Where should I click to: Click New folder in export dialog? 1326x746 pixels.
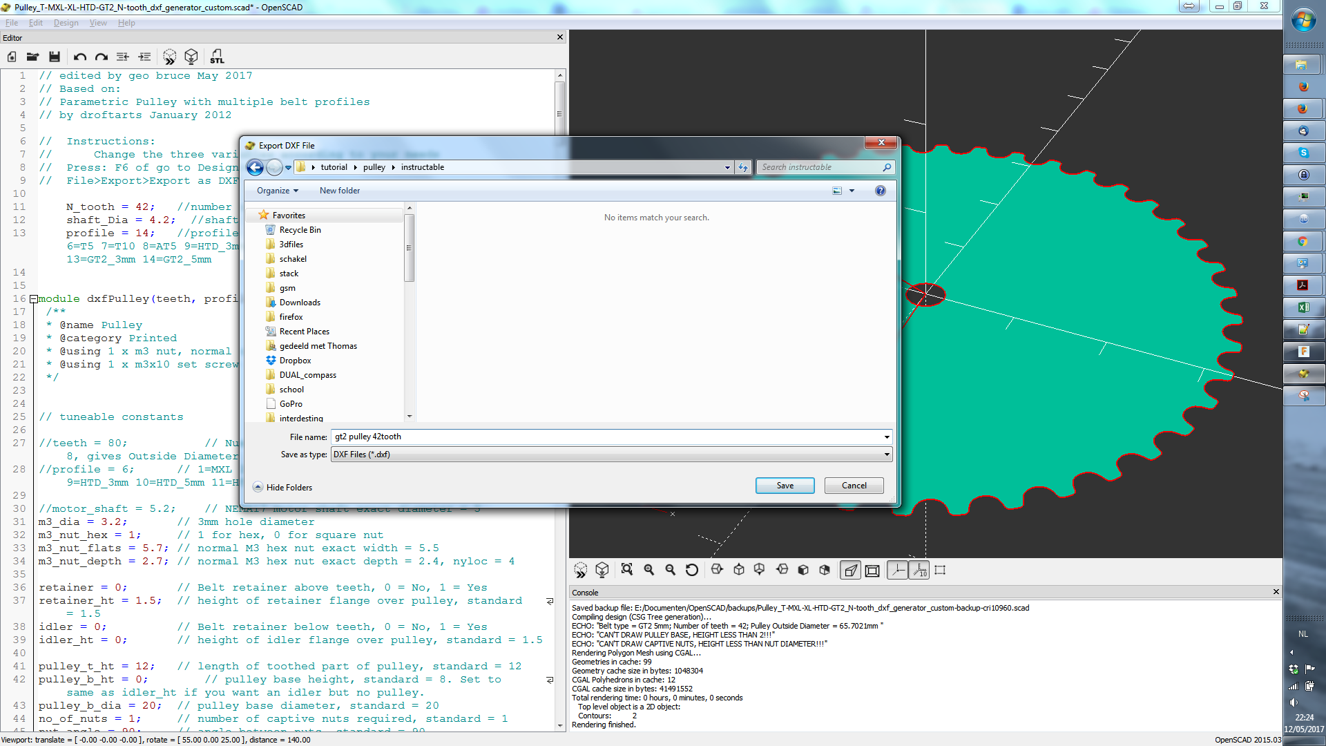340,191
